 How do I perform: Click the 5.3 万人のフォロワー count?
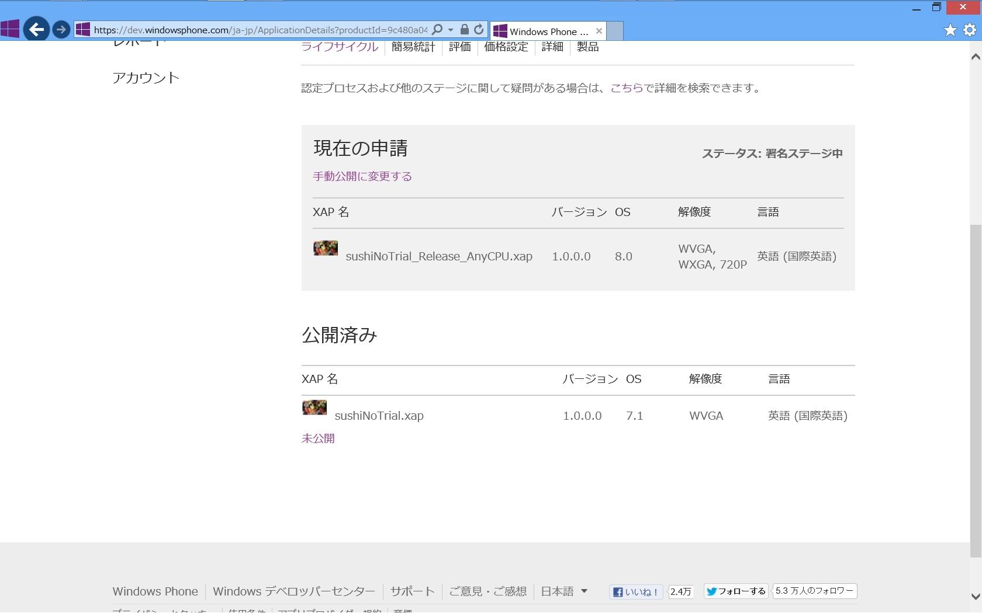815,591
